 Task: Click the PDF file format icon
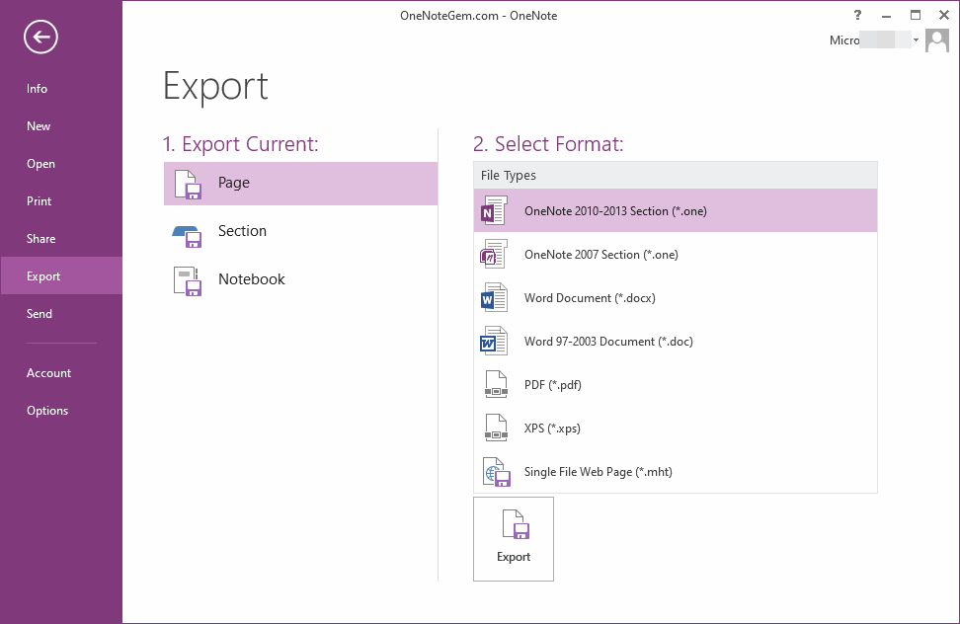point(495,384)
